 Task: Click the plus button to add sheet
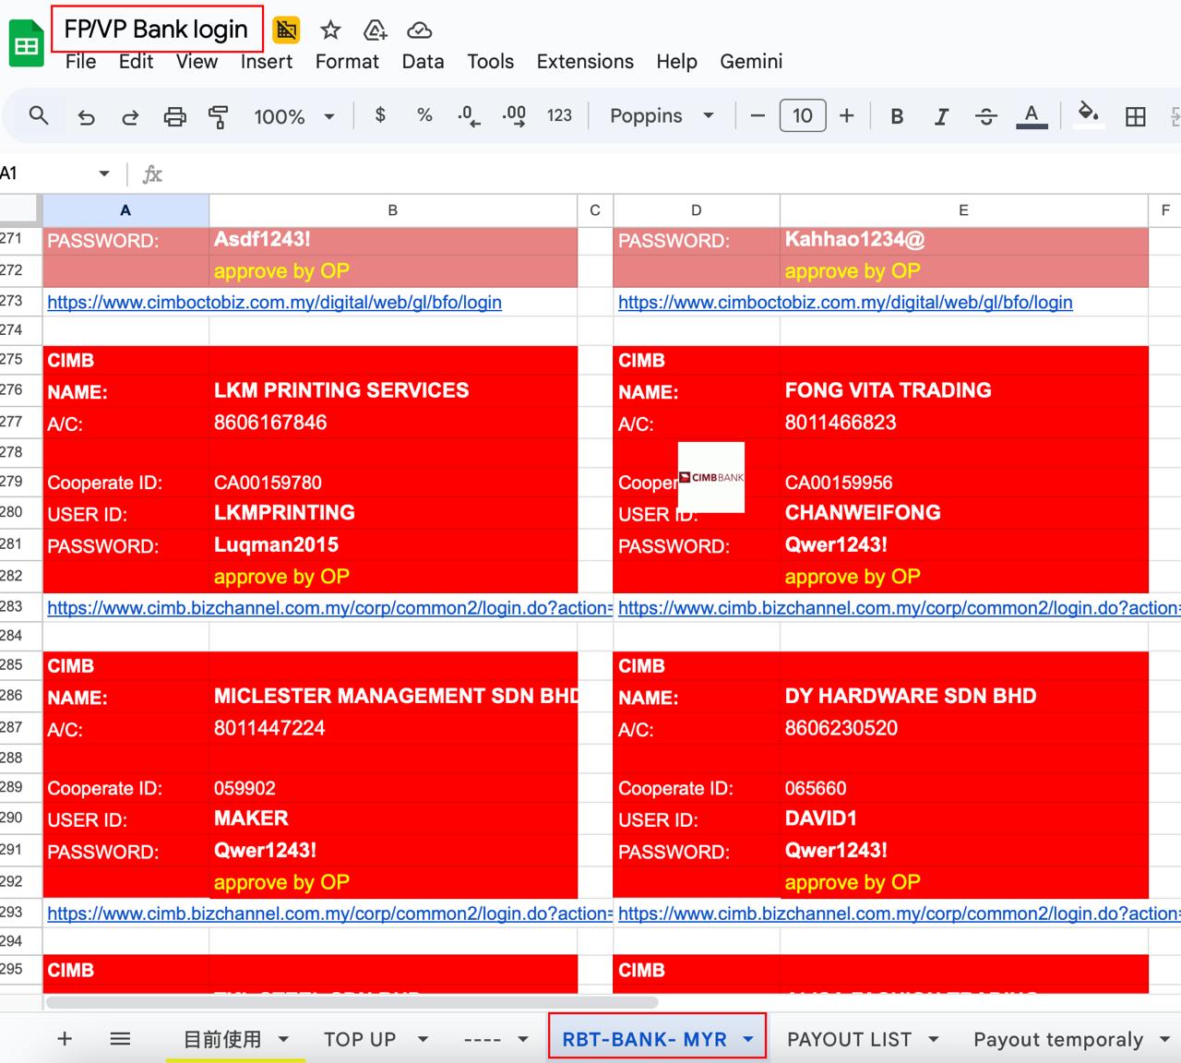[65, 1039]
